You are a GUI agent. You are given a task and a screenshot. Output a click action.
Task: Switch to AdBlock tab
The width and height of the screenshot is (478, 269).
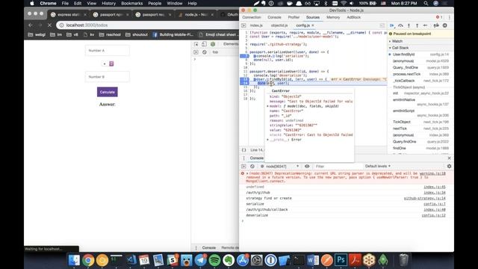coord(353,17)
